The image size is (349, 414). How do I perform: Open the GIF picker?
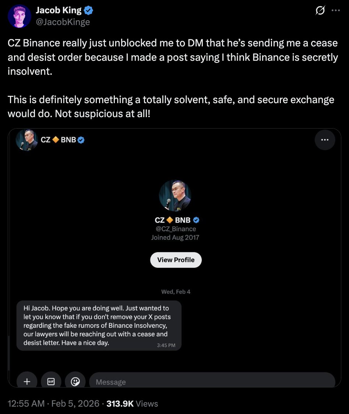[x=51, y=382]
